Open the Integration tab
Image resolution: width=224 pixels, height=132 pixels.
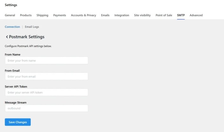(x=122, y=15)
